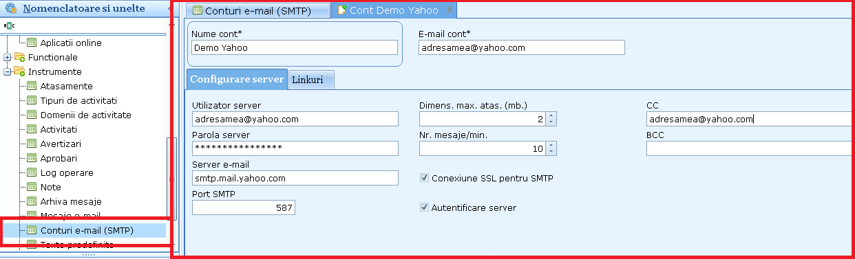Click the Instrumente folder icon
The width and height of the screenshot is (855, 259).
[19, 71]
